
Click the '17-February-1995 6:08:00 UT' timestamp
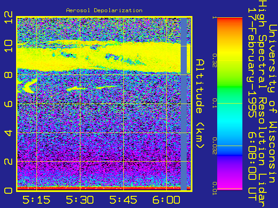pyautogui.click(x=252, y=104)
